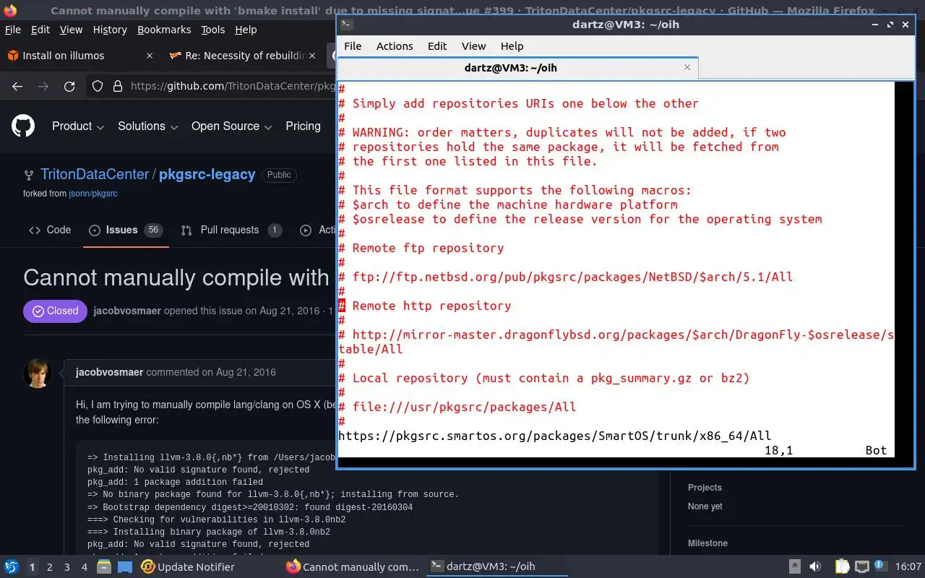
Task: Click the GitHub Octocat logo
Action: [x=23, y=126]
